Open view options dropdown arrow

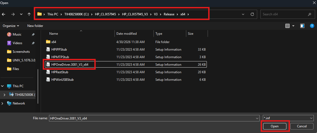(x=293, y=26)
